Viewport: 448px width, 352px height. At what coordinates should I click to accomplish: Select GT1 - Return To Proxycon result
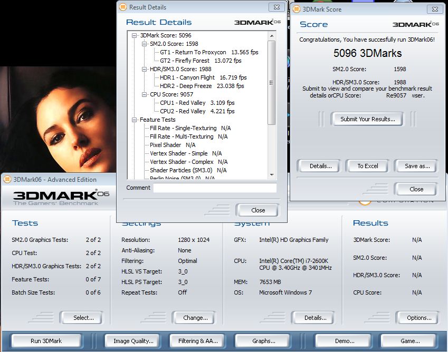(x=193, y=52)
